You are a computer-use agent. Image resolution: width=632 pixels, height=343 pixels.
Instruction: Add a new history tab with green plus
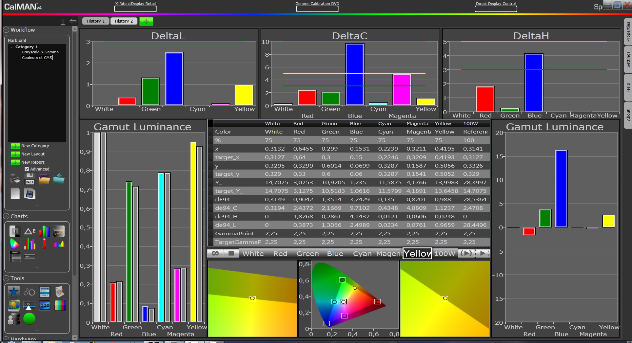tap(146, 21)
